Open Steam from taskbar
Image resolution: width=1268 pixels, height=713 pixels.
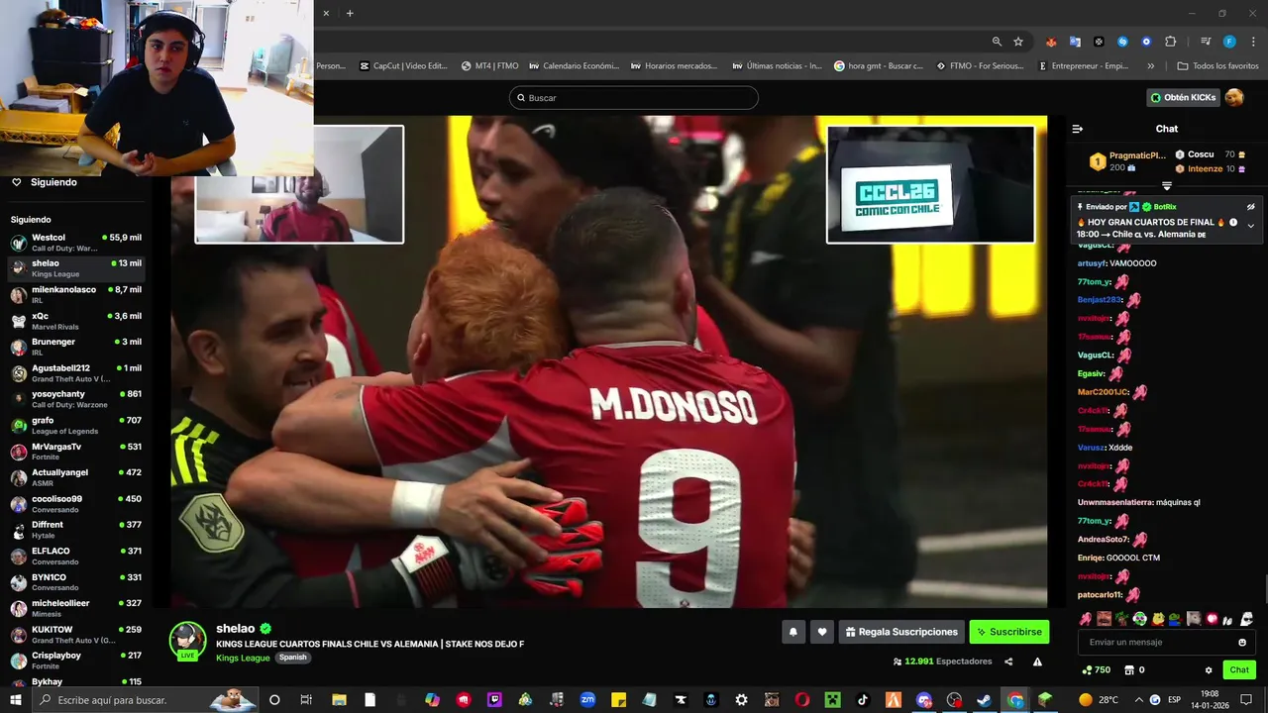click(x=984, y=700)
